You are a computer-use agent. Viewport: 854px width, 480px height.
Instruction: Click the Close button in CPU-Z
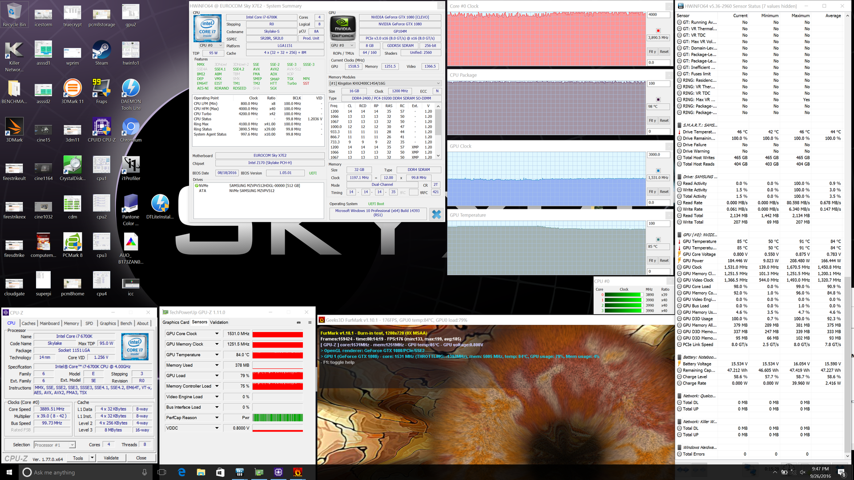coord(141,458)
